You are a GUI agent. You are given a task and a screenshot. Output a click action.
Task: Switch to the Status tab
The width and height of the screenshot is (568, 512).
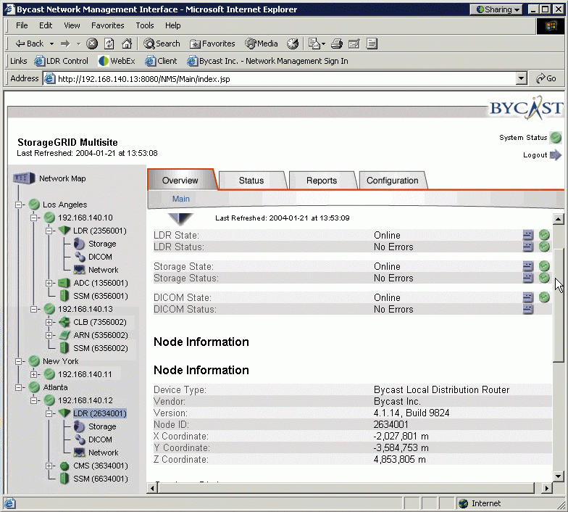(x=251, y=180)
